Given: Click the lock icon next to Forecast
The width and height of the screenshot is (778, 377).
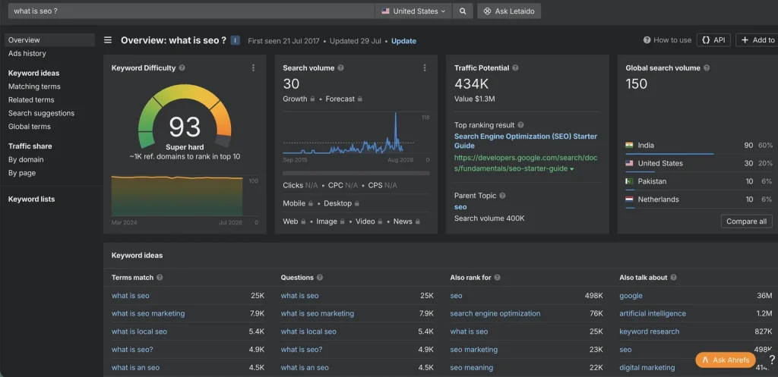Looking at the screenshot, I should click(x=359, y=99).
